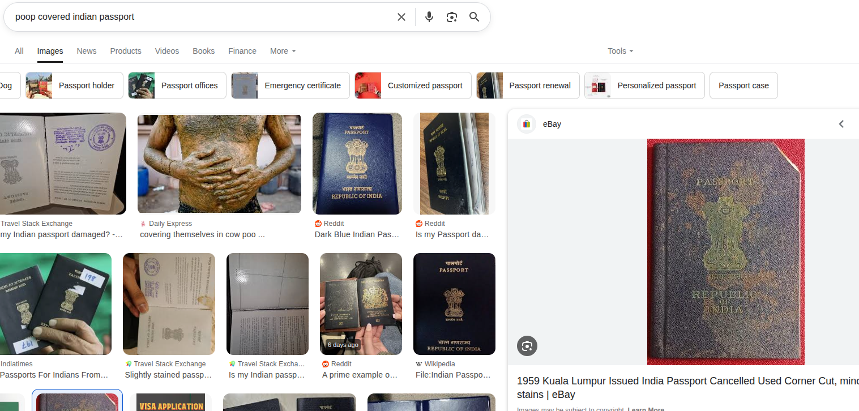Viewport: 859px width, 411px height.
Task: Switch to the News tab
Action: (87, 51)
